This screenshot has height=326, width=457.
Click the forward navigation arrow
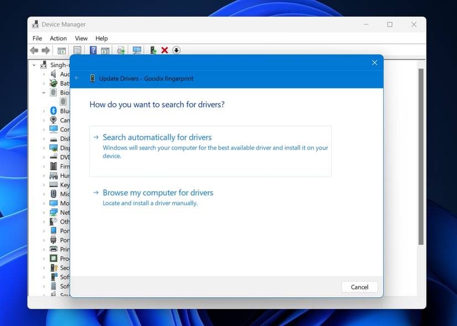(x=45, y=50)
